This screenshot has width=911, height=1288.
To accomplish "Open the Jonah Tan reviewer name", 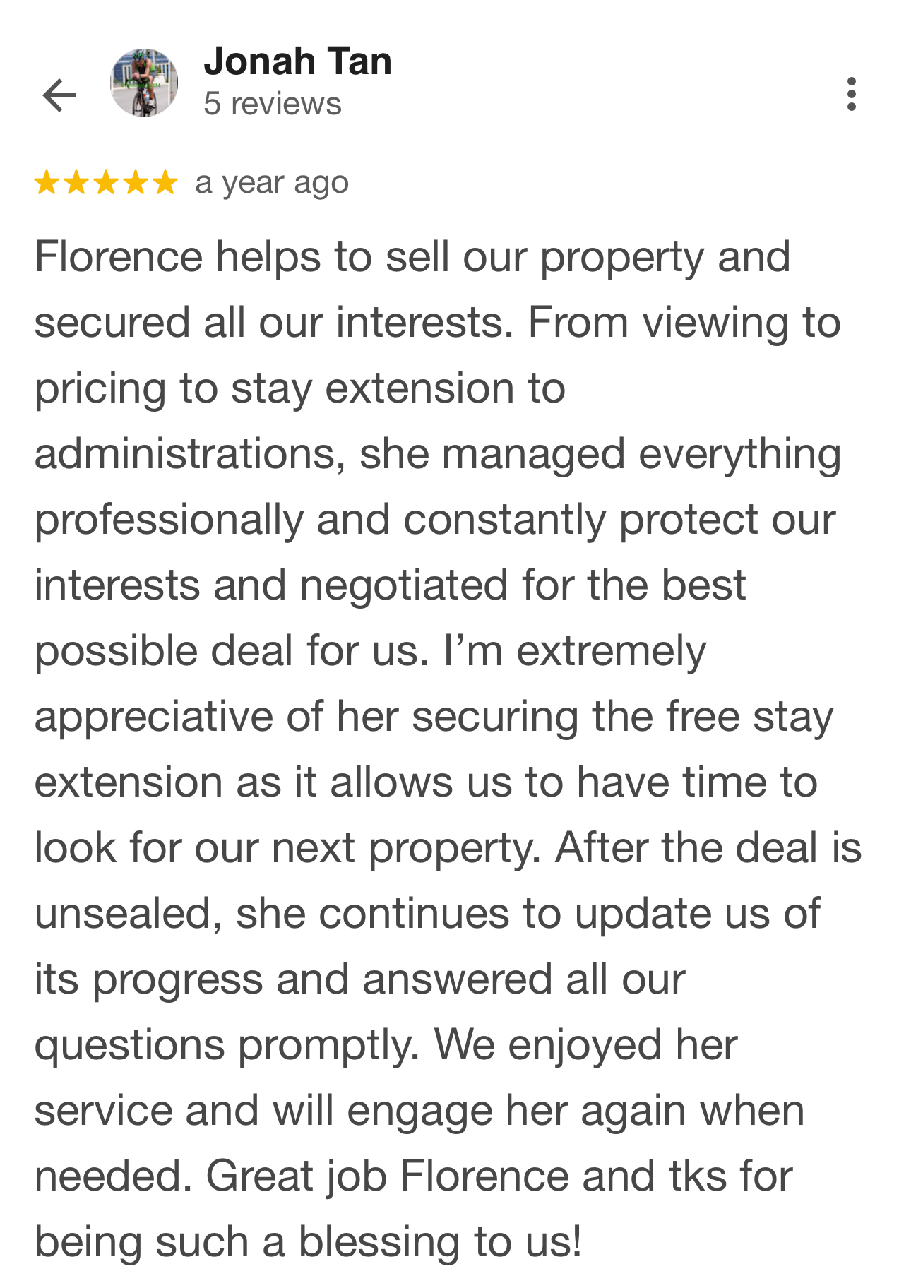I will pyautogui.click(x=297, y=61).
